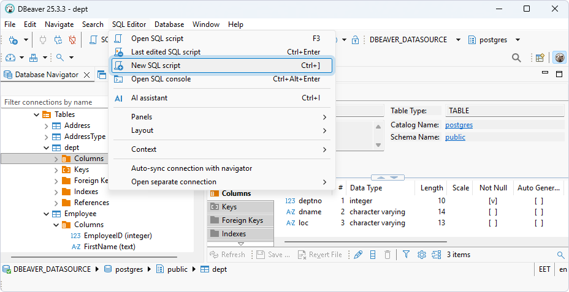Collapse the Employee table node
Image resolution: width=569 pixels, height=292 pixels.
click(46, 214)
